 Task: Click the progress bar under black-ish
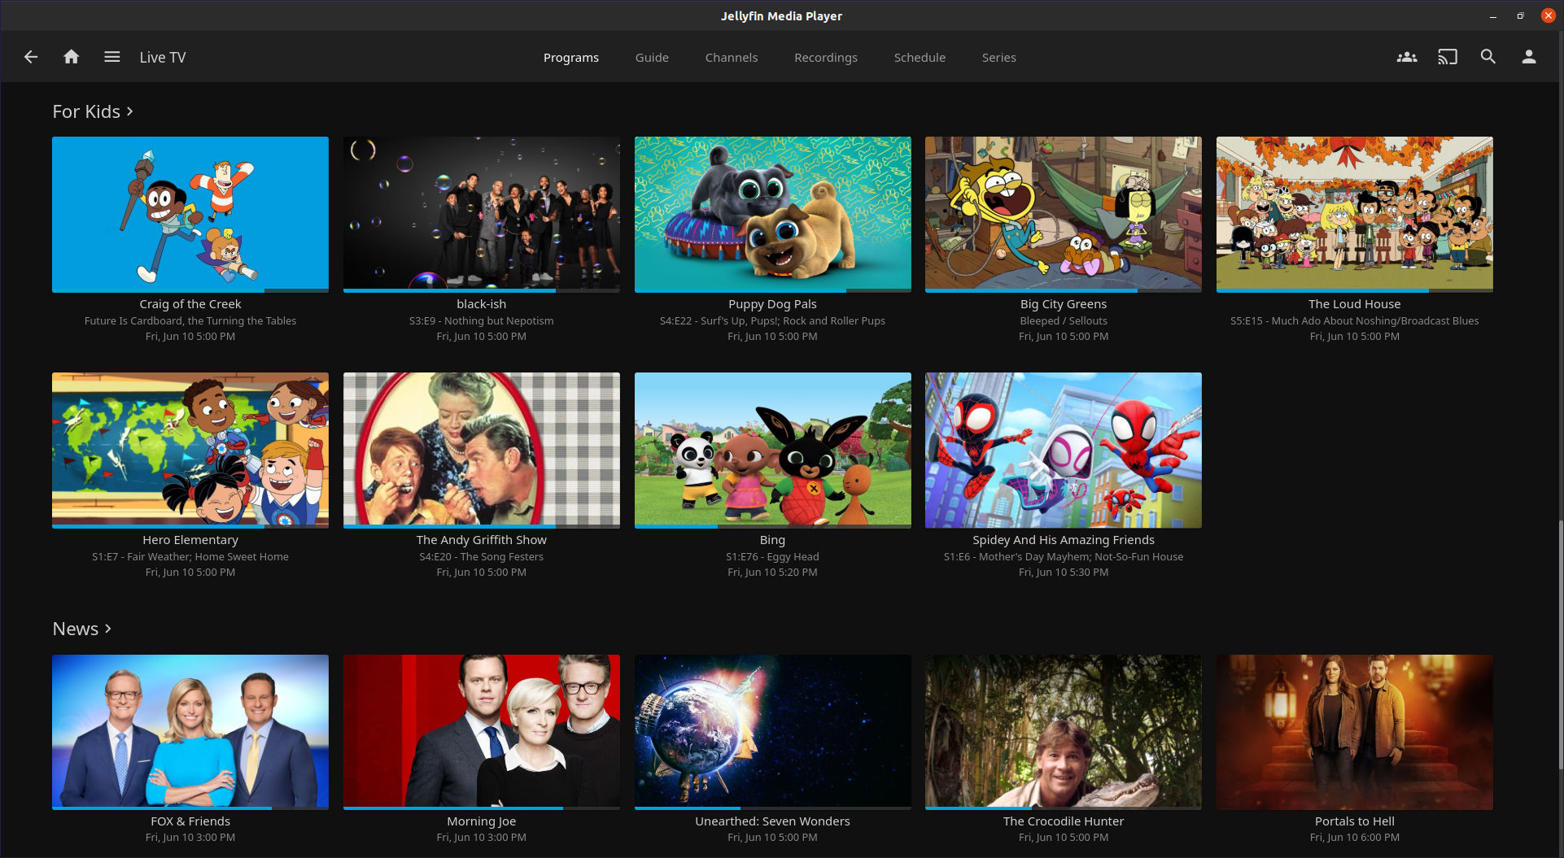click(x=481, y=290)
